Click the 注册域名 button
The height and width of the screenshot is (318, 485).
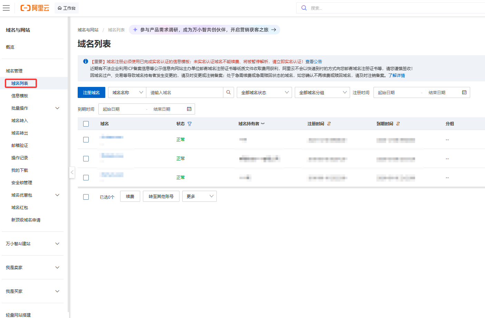coord(91,92)
